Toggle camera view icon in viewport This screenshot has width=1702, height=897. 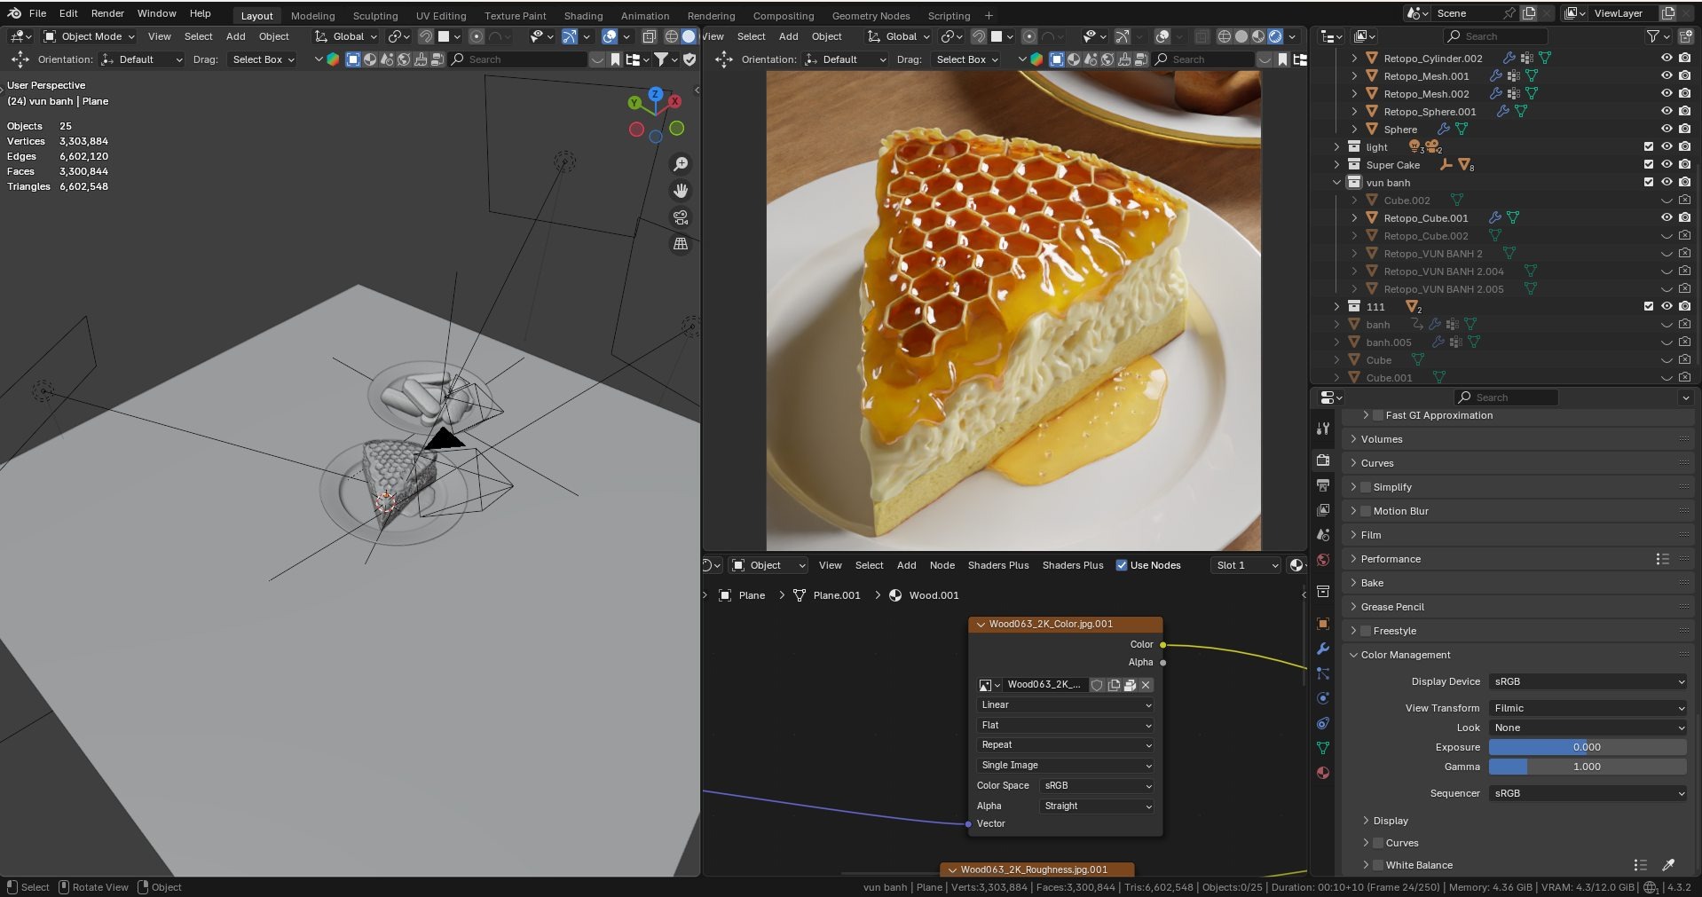coord(681,217)
